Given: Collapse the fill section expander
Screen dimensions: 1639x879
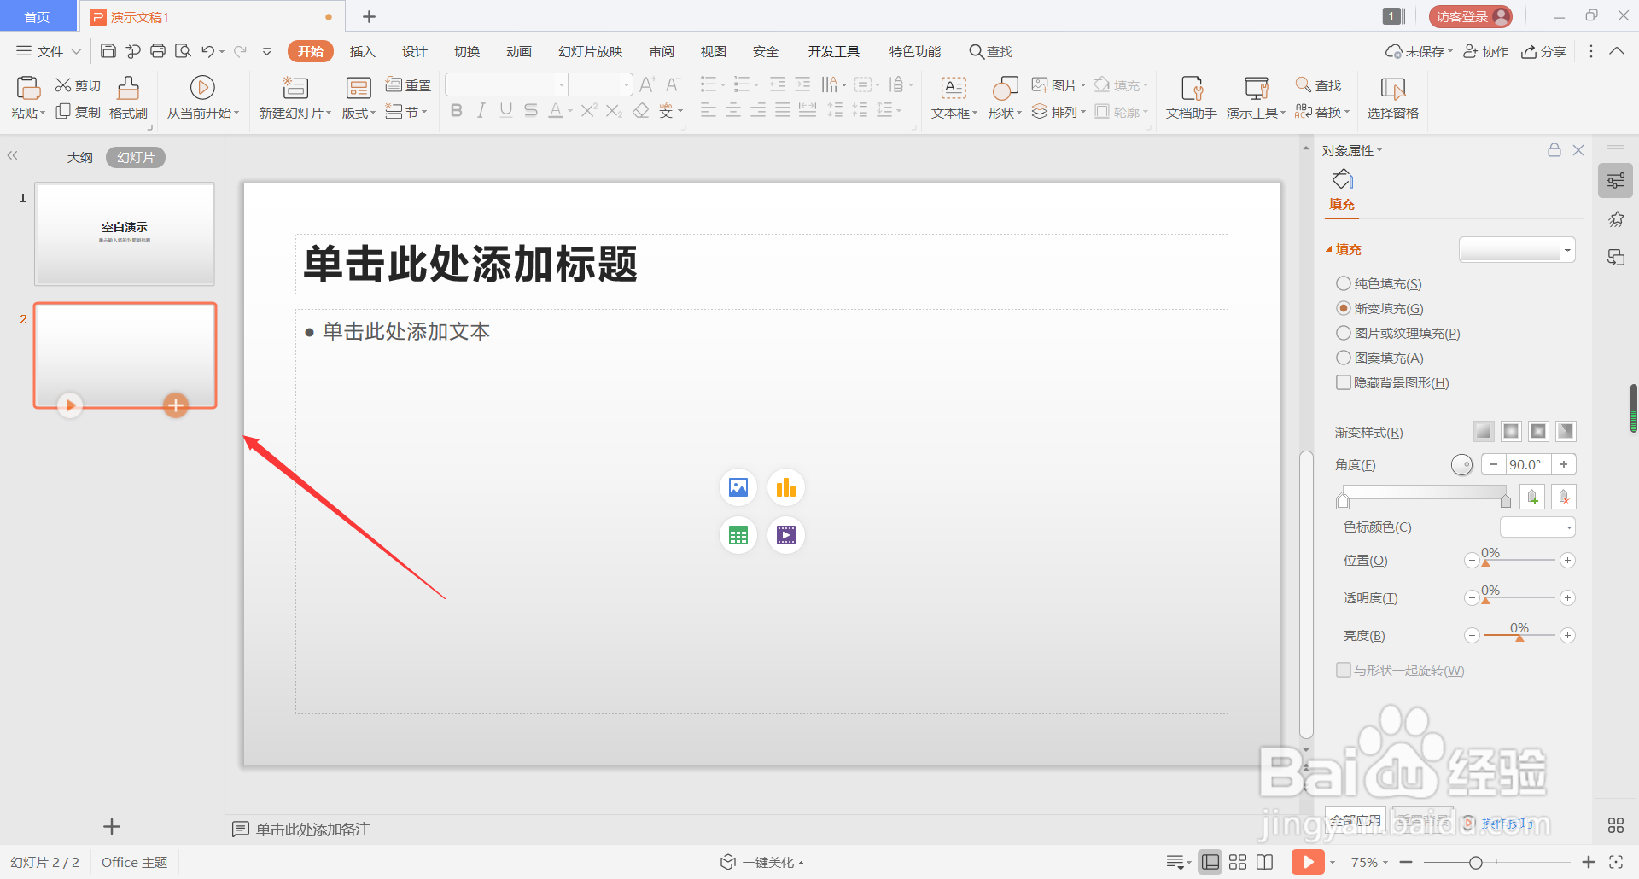Looking at the screenshot, I should coord(1329,249).
